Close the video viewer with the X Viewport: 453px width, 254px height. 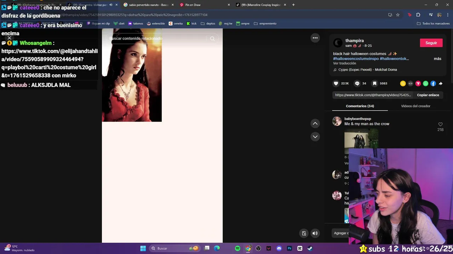10,38
